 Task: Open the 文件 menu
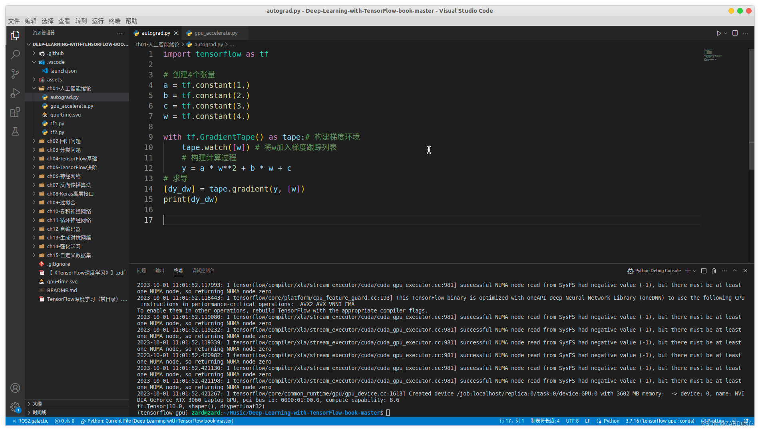(14, 21)
